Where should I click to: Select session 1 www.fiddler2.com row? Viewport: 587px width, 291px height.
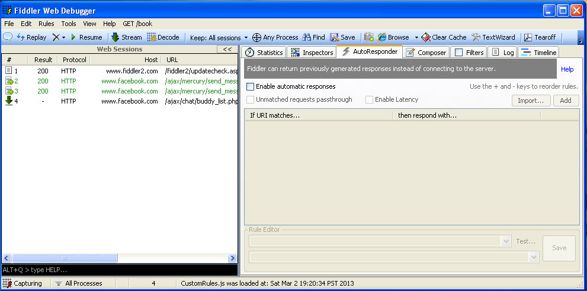pos(120,71)
